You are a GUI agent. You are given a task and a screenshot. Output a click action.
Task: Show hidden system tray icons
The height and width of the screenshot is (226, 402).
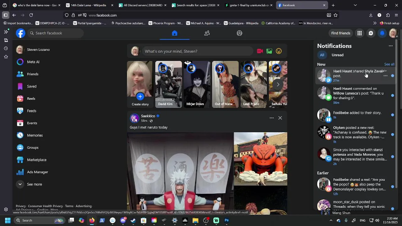click(x=331, y=220)
